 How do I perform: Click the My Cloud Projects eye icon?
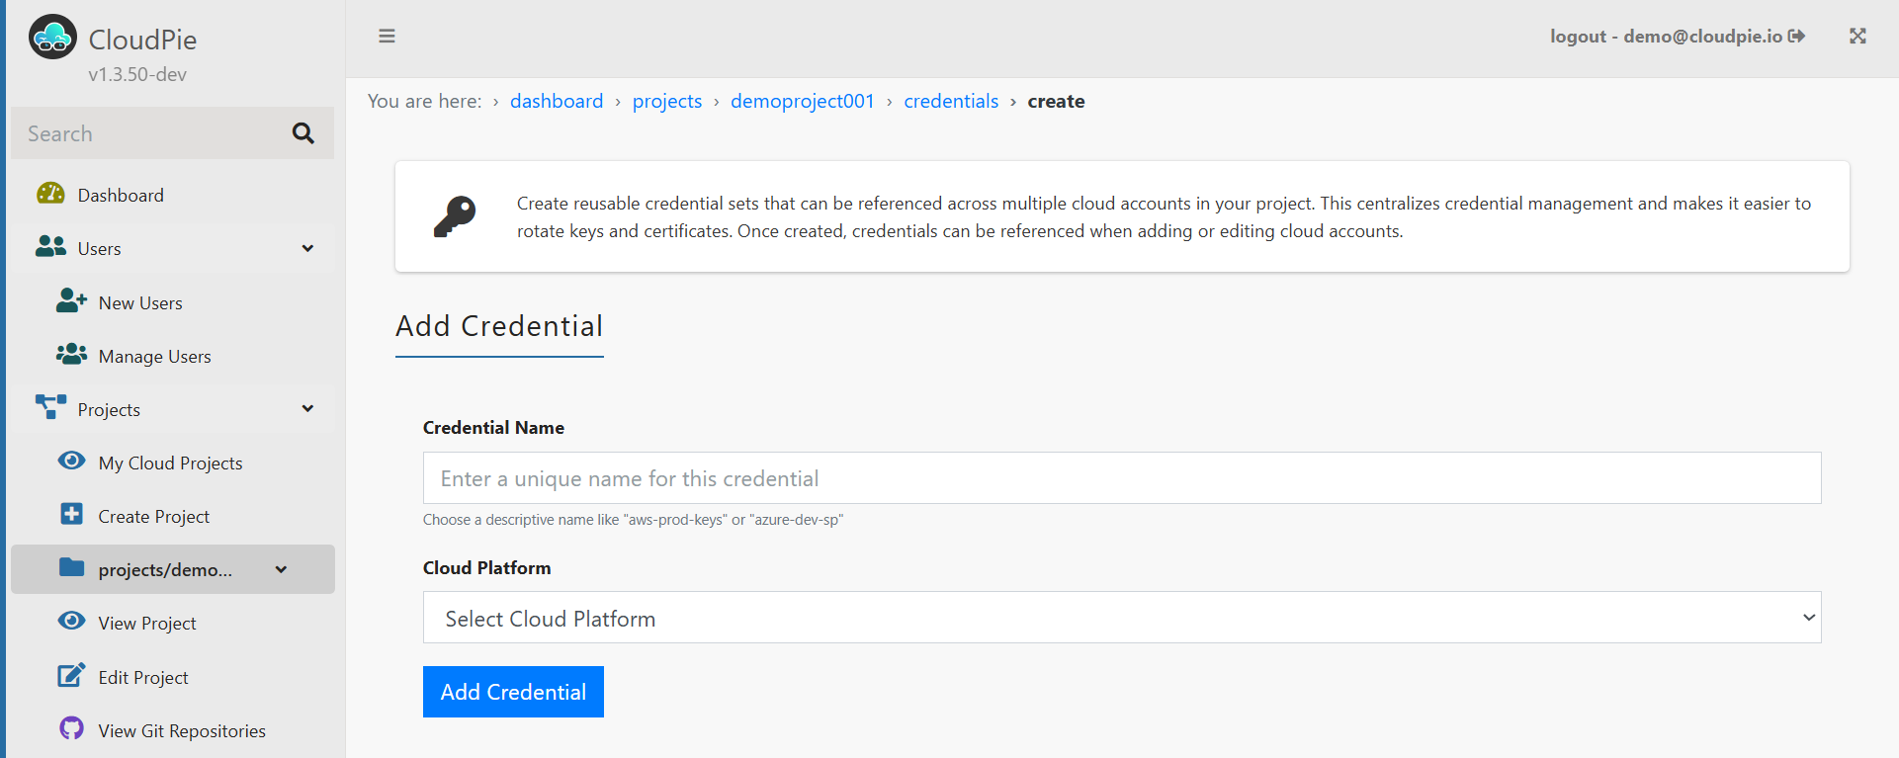point(71,461)
